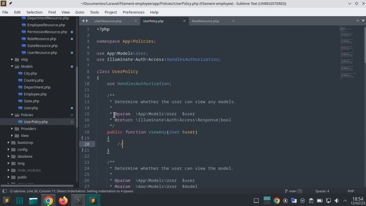Open Firefox from the taskbar
The image size is (366, 206).
[63, 201]
